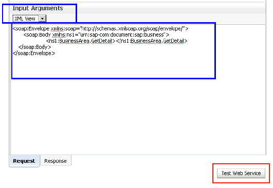Click the closing </soap:Envelope> line
The image size is (273, 188).
(x=34, y=53)
